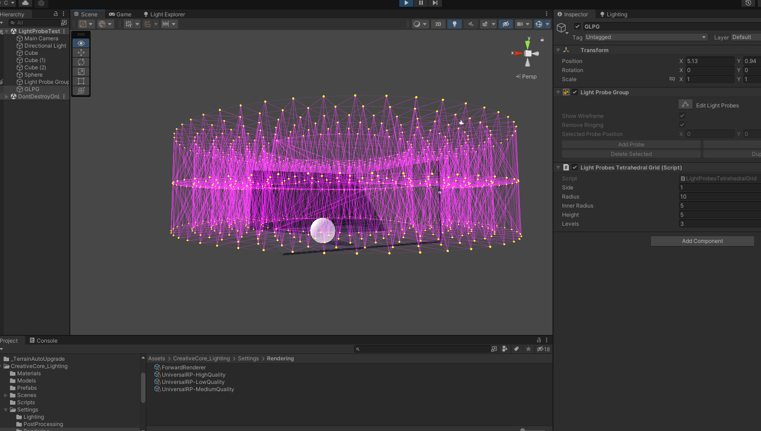
Task: Open the Tag dropdown set to Untagged
Action: click(645, 37)
